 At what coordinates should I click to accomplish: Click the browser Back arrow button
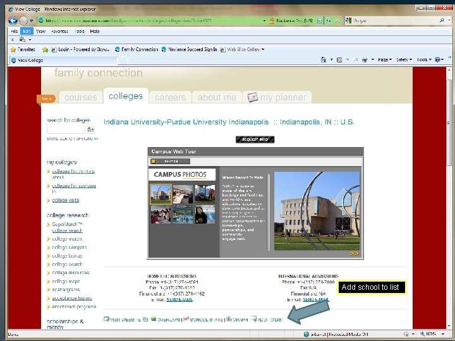pyautogui.click(x=13, y=21)
